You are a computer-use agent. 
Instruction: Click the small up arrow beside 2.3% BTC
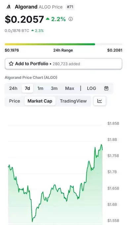pos(32,30)
